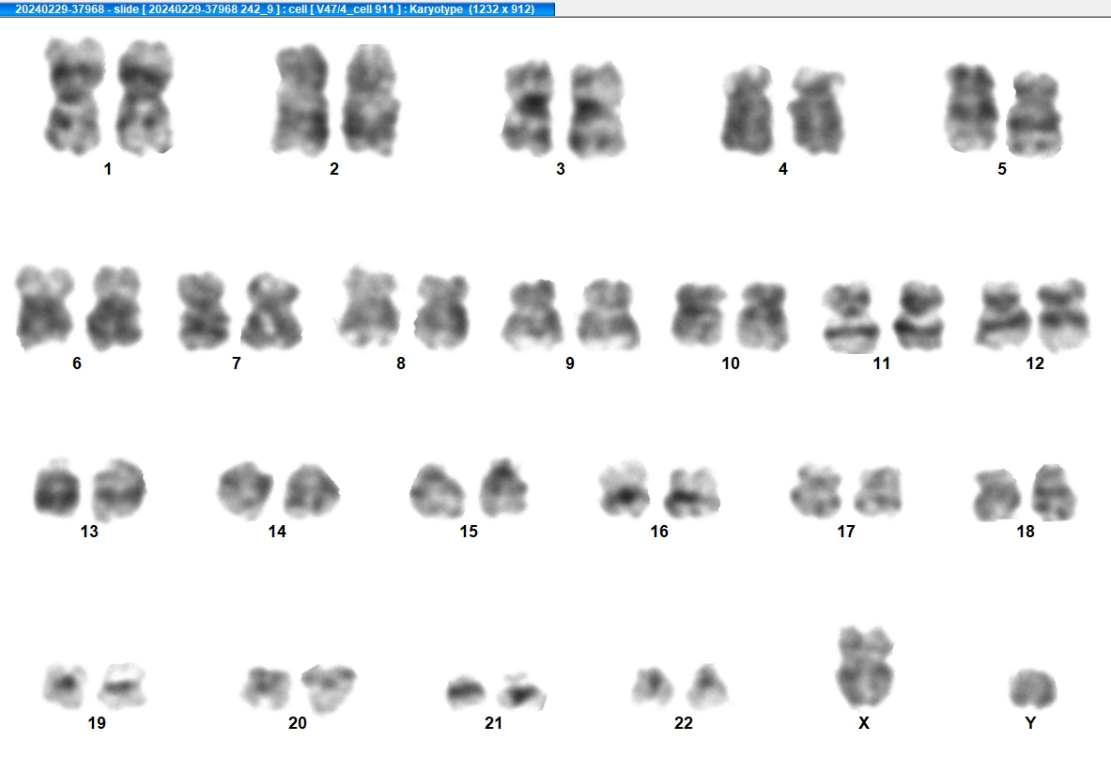
Task: Select the right chromosome of pair 15
Action: 503,486
